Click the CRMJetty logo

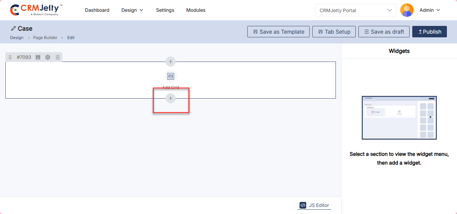[36, 10]
